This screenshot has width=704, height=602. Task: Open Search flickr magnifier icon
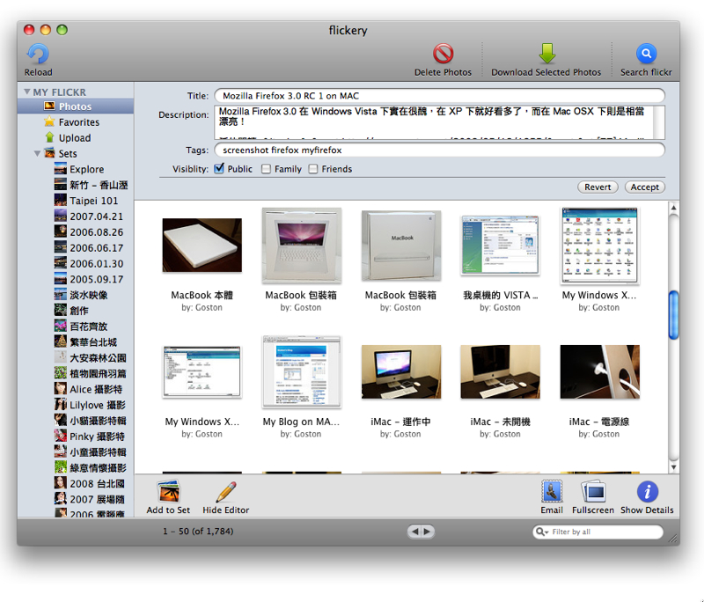[x=646, y=54]
